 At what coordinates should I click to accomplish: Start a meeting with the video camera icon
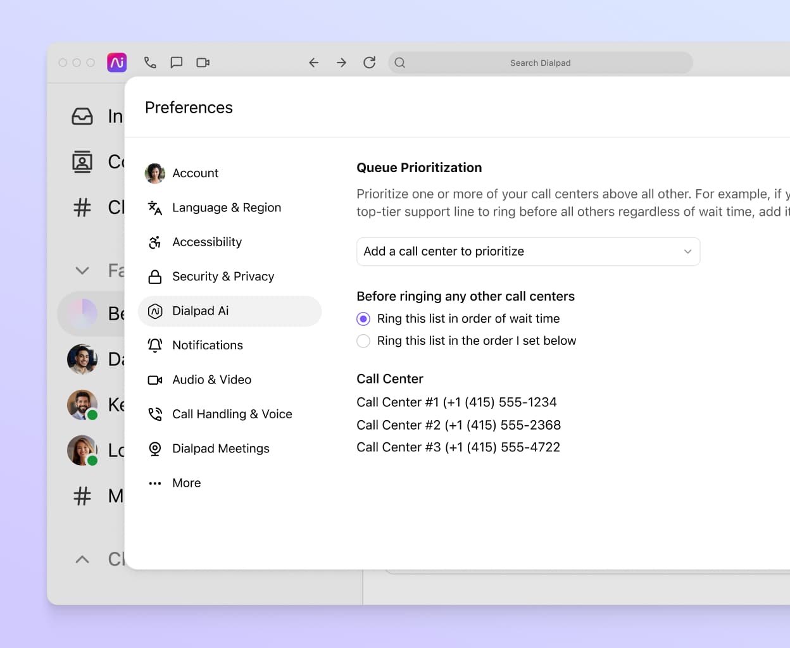203,62
